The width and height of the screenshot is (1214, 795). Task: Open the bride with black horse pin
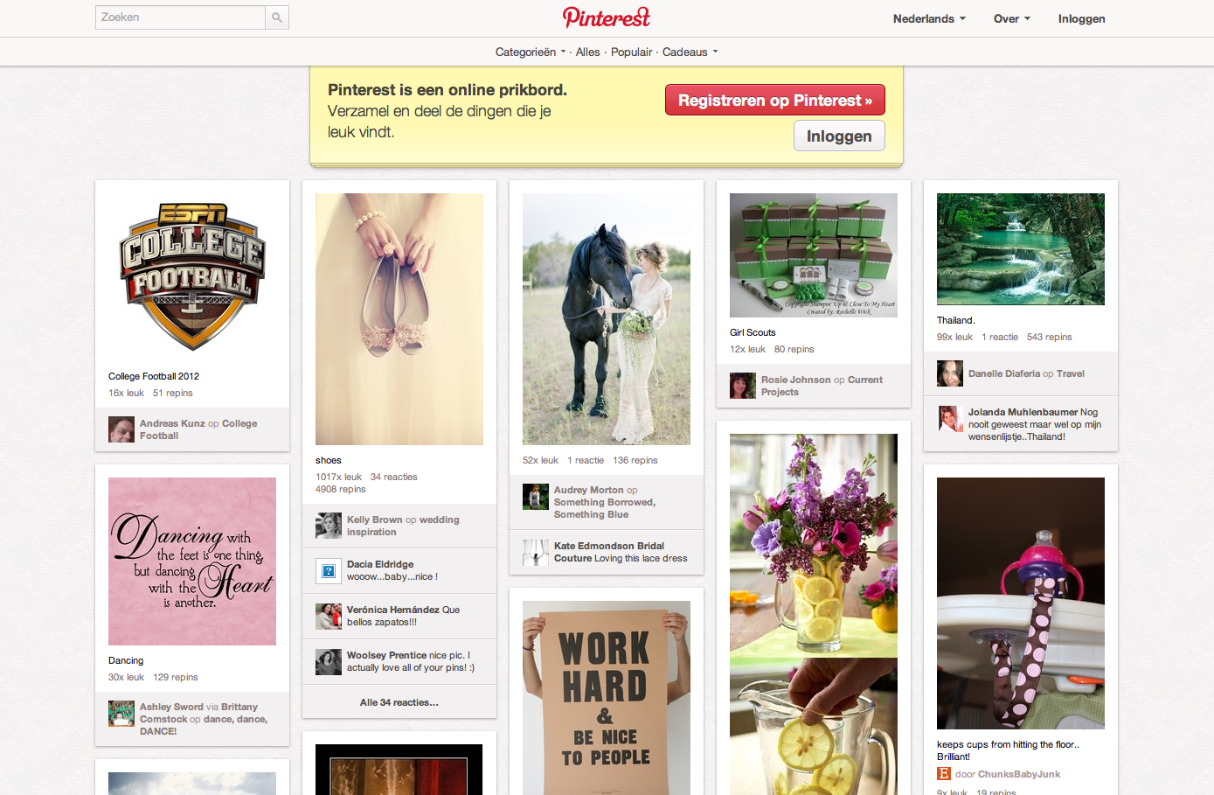[x=607, y=319]
